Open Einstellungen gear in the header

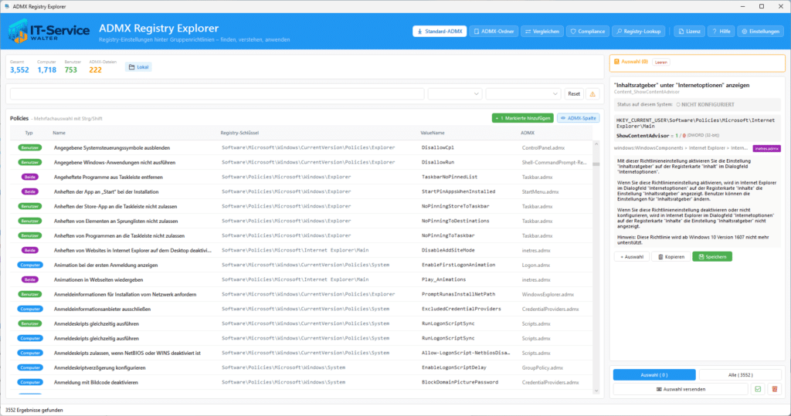click(x=760, y=32)
